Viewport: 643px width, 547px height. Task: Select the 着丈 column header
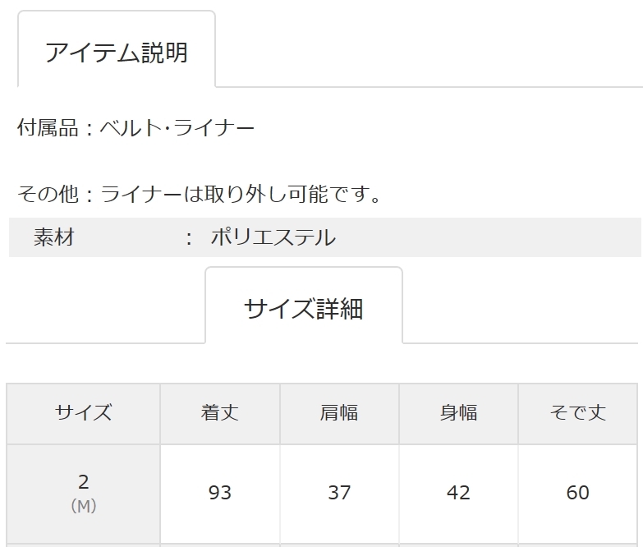[219, 413]
